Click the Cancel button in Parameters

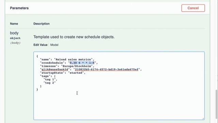point(193,8)
